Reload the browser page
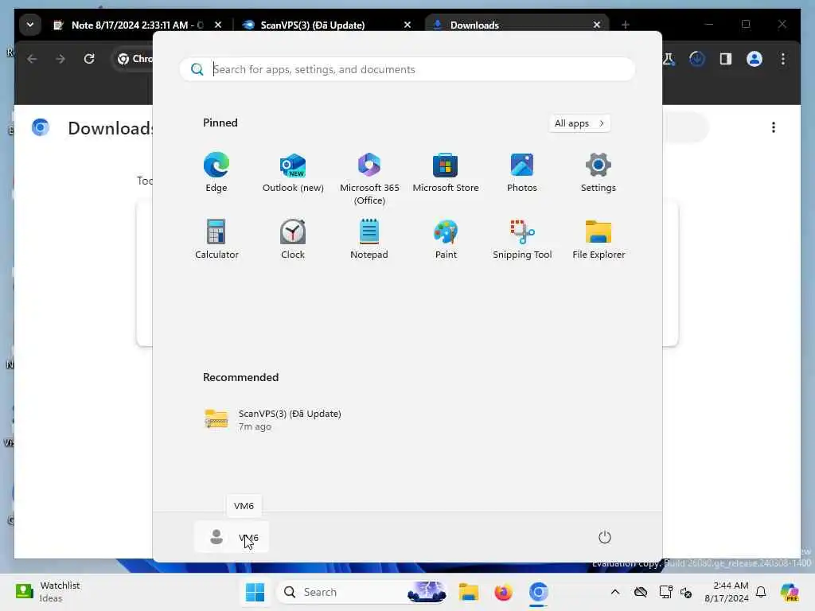815x611 pixels. click(x=89, y=59)
